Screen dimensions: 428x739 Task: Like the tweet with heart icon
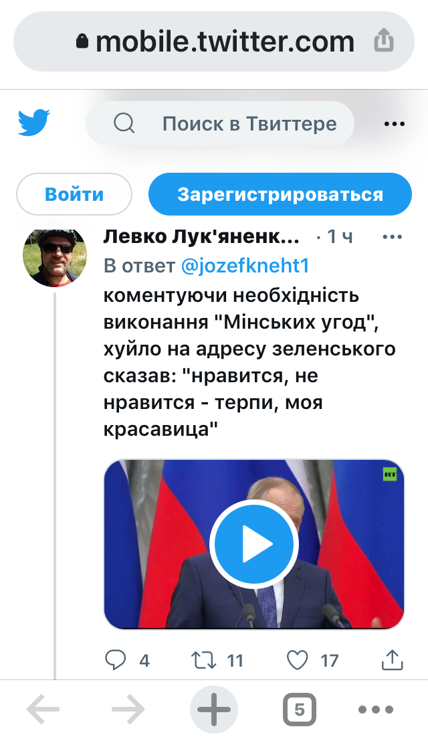298,660
